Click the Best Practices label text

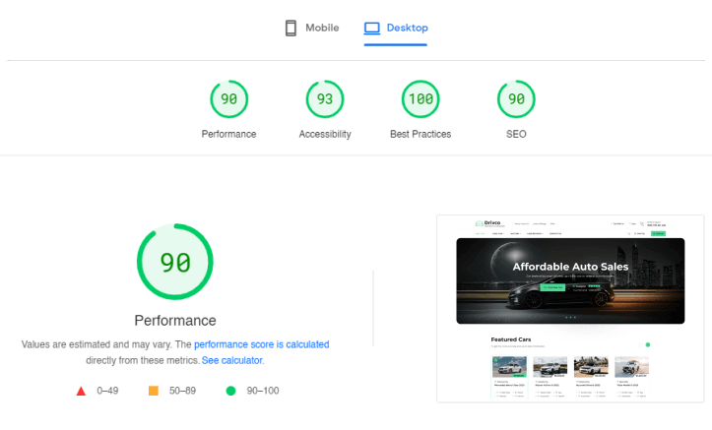(421, 134)
